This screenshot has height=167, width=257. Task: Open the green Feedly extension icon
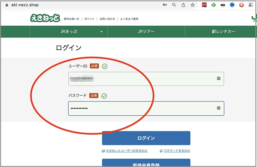pyautogui.click(x=214, y=5)
